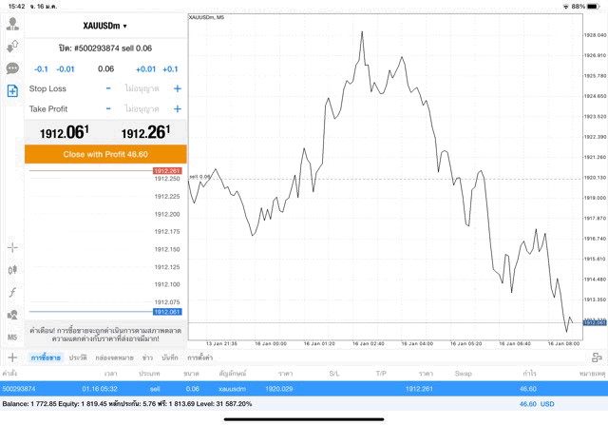Open the drawing objects shapes icon
608x425 pixels.
(x=12, y=315)
